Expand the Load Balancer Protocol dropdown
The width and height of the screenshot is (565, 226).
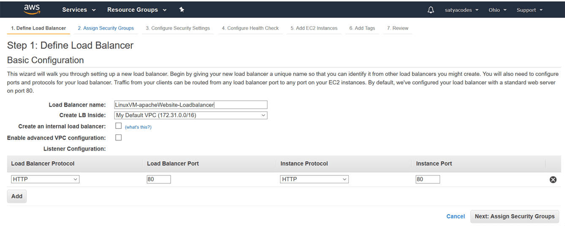click(45, 179)
